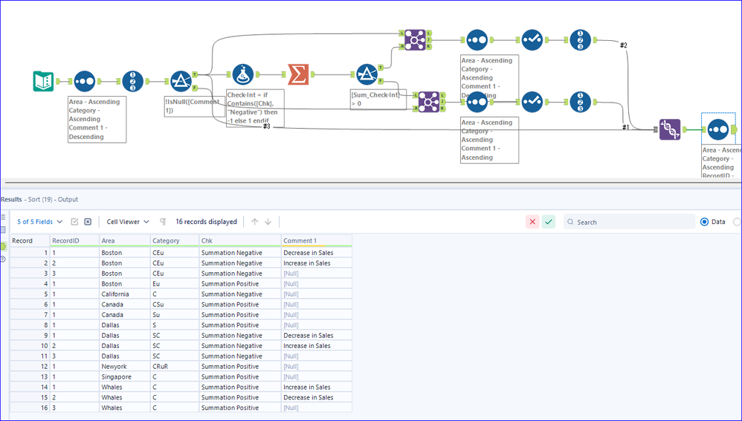This screenshot has height=421, width=742.
Task: Toggle the show-whitespace paragraph icon
Action: (x=163, y=222)
